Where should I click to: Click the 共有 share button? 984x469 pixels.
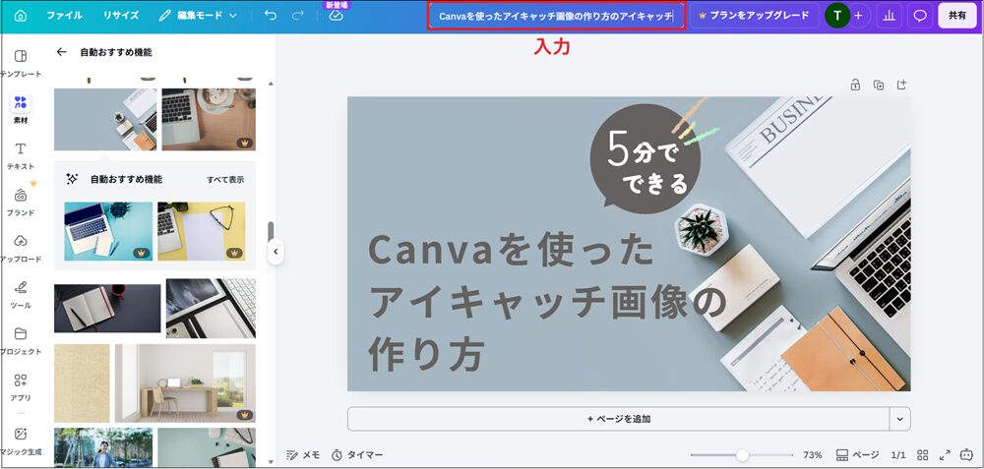957,16
